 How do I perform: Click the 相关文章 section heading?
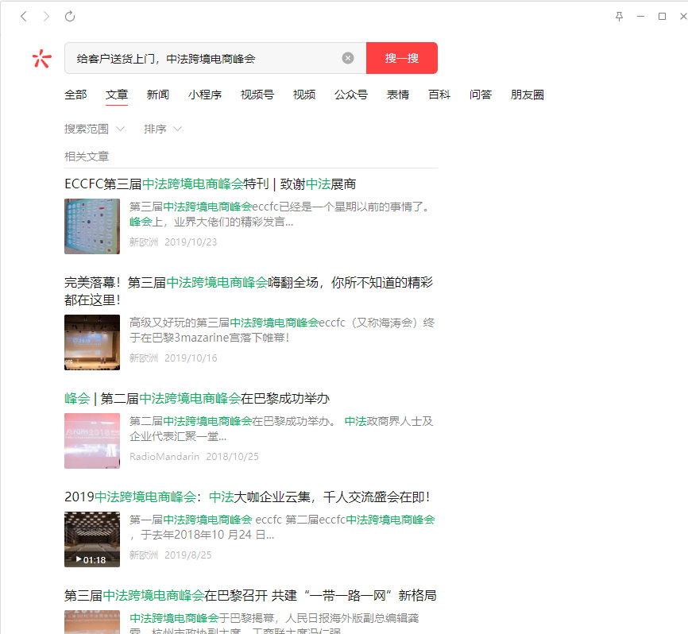87,157
